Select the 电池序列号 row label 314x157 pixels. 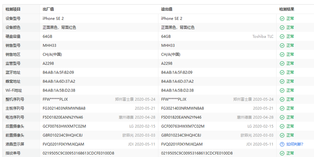tap(15, 117)
